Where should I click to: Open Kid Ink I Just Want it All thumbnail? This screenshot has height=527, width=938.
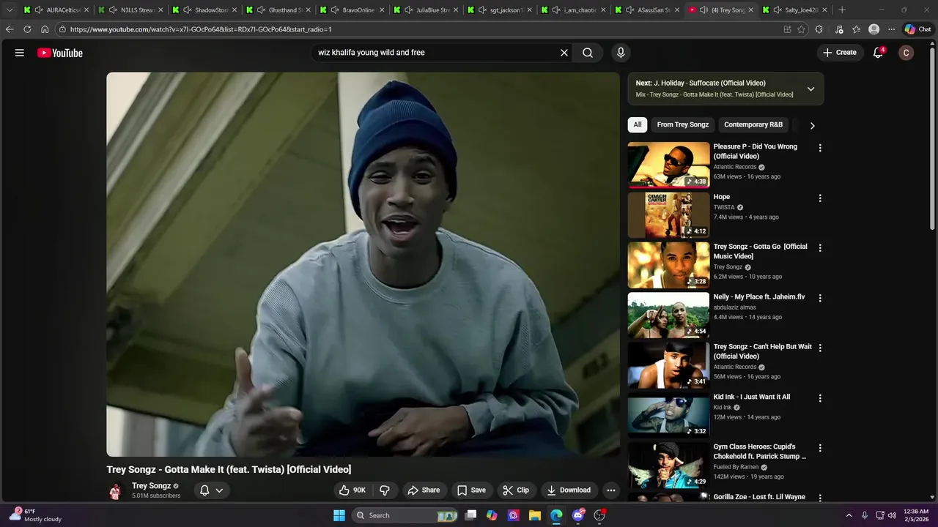click(668, 415)
